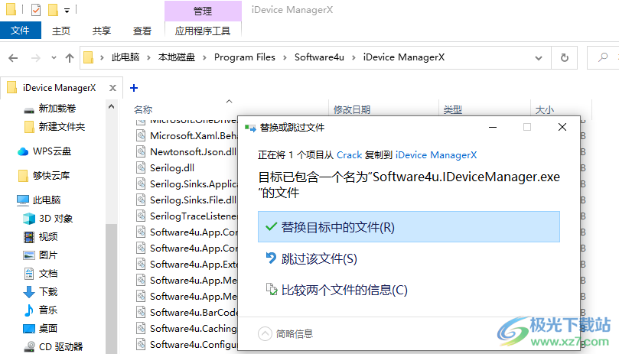Select 新加载卷 in navigation pane
The width and height of the screenshot is (619, 354).
[x=57, y=108]
